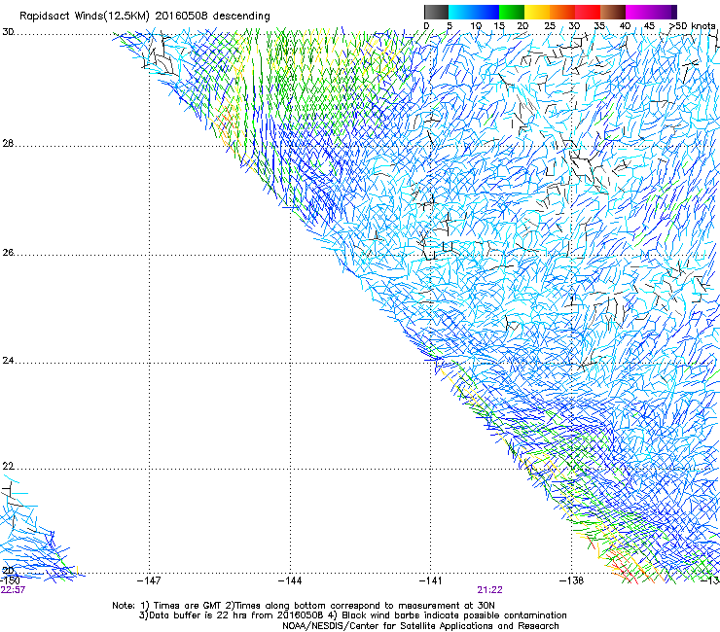720x632 pixels.
Task: Click the magenta 40-45 knots color segment
Action: tap(638, 12)
